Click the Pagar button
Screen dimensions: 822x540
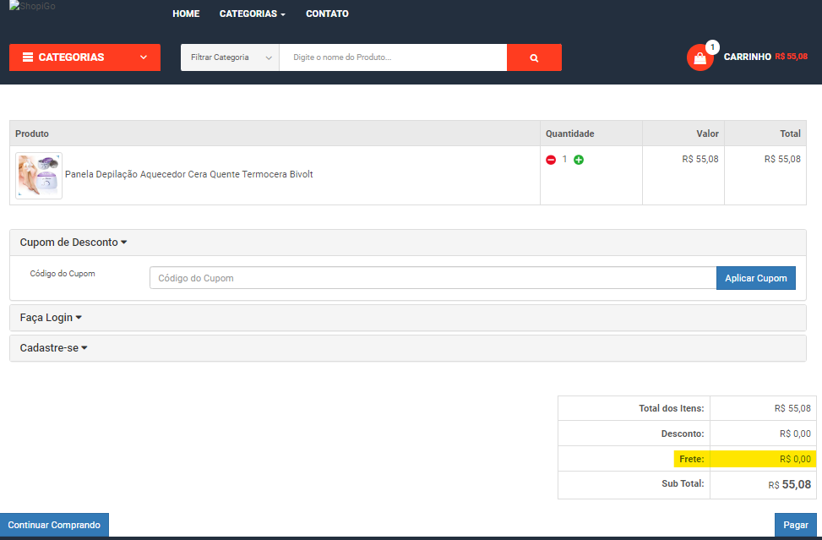[x=795, y=525]
